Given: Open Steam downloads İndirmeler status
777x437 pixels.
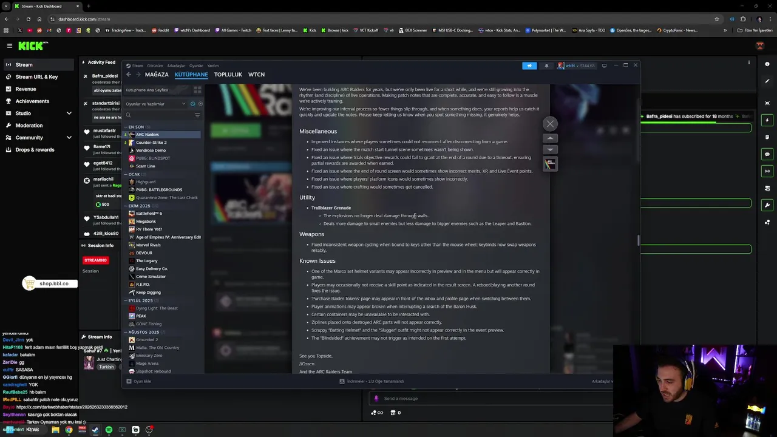Looking at the screenshot, I should pyautogui.click(x=372, y=381).
